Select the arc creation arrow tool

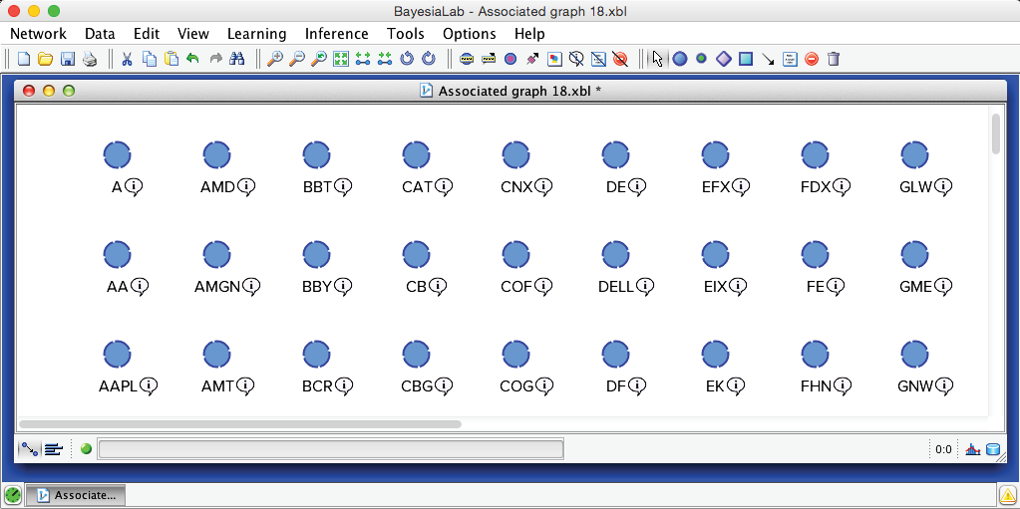pyautogui.click(x=768, y=59)
